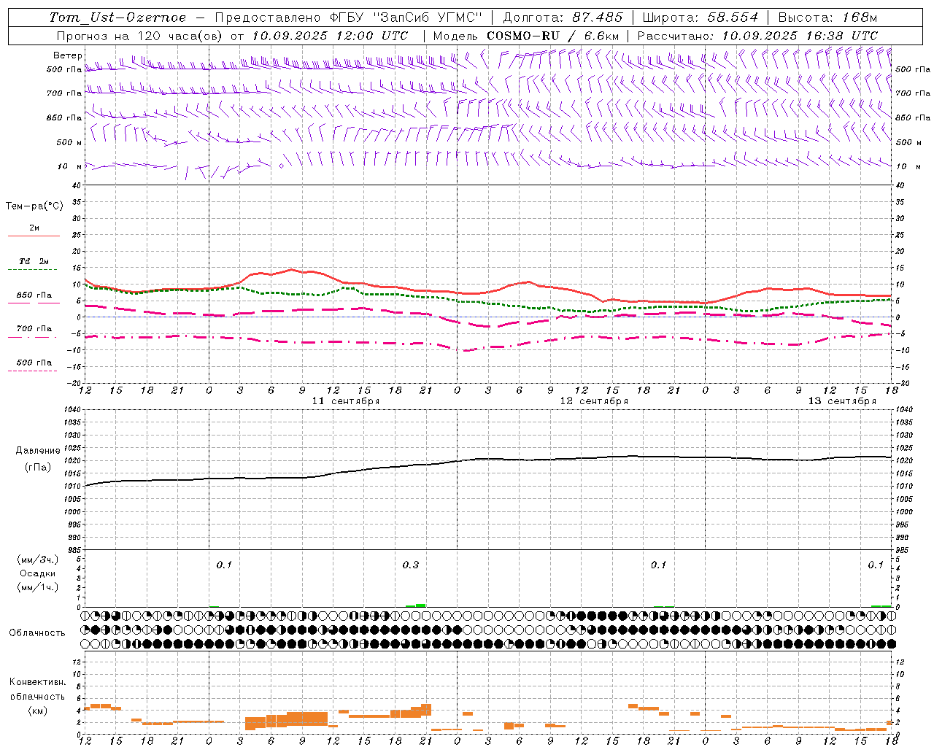934x747 pixels.
Task: Click the "(мм/1ч.)" units label
Action: [x=38, y=587]
